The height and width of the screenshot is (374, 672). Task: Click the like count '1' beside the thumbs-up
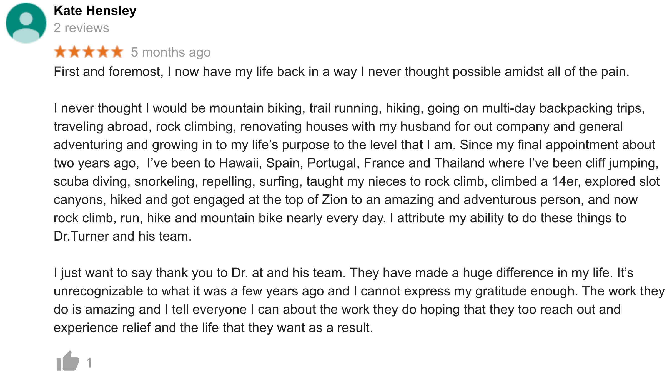pos(89,363)
